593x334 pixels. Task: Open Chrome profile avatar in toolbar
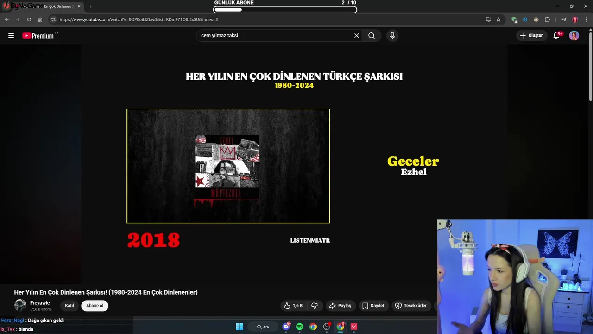pyautogui.click(x=575, y=19)
